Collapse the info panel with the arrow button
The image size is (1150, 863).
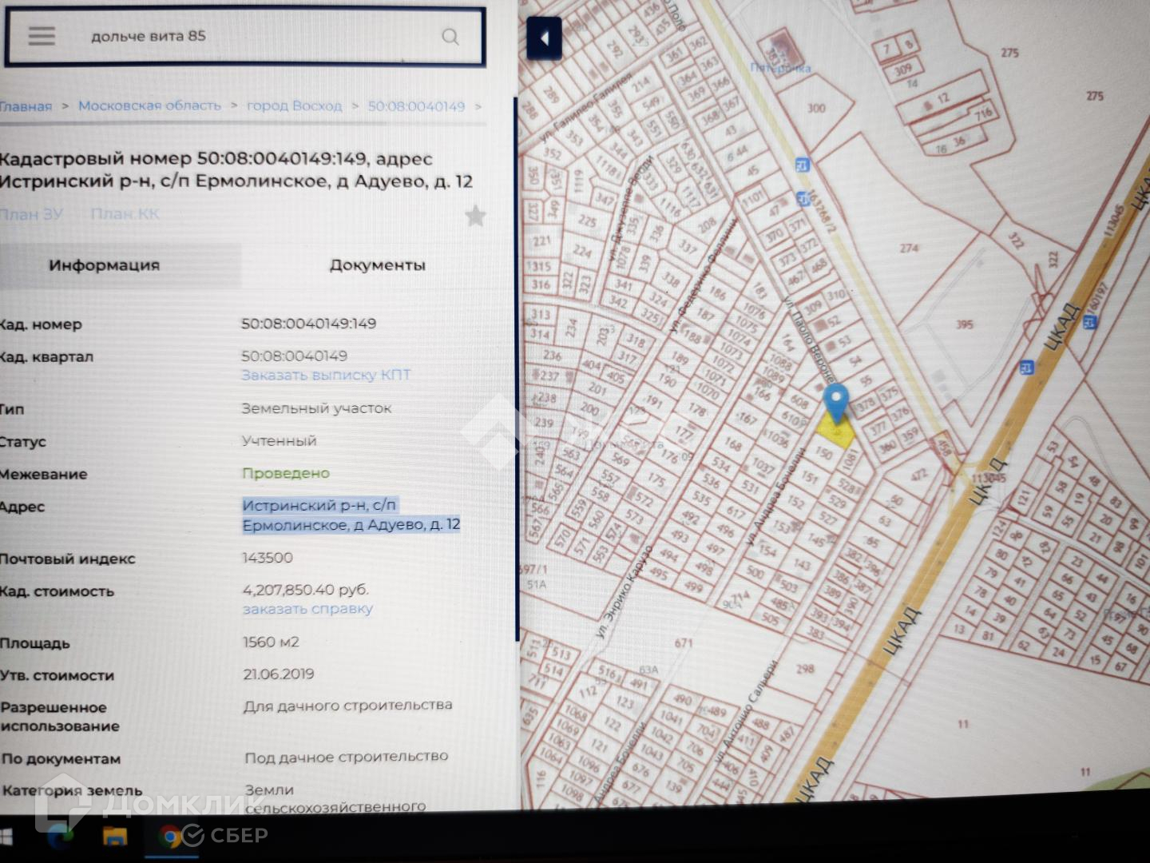pos(545,38)
